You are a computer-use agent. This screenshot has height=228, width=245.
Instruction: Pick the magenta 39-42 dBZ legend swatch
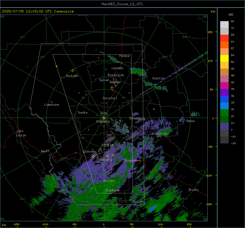(224, 85)
